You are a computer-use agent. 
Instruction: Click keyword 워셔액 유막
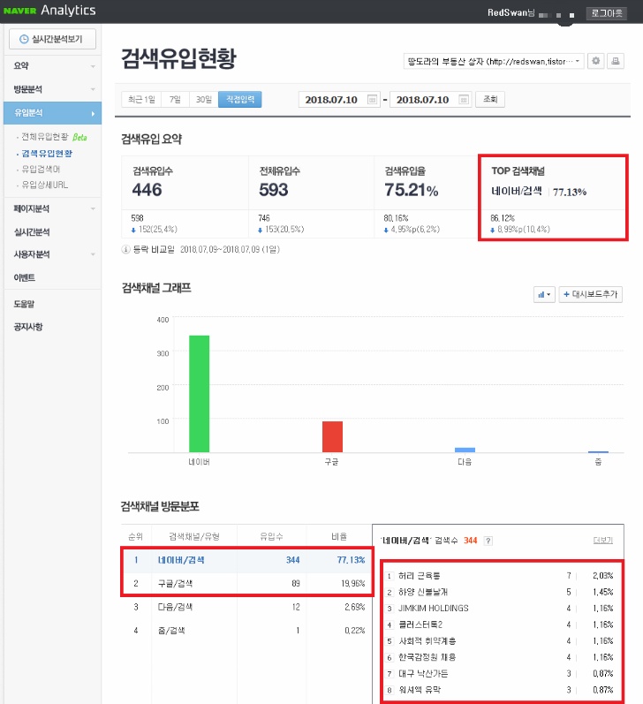pyautogui.click(x=420, y=690)
